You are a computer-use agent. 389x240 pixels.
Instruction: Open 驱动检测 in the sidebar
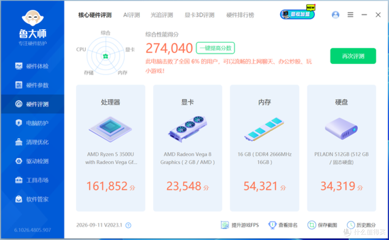[x=32, y=161]
